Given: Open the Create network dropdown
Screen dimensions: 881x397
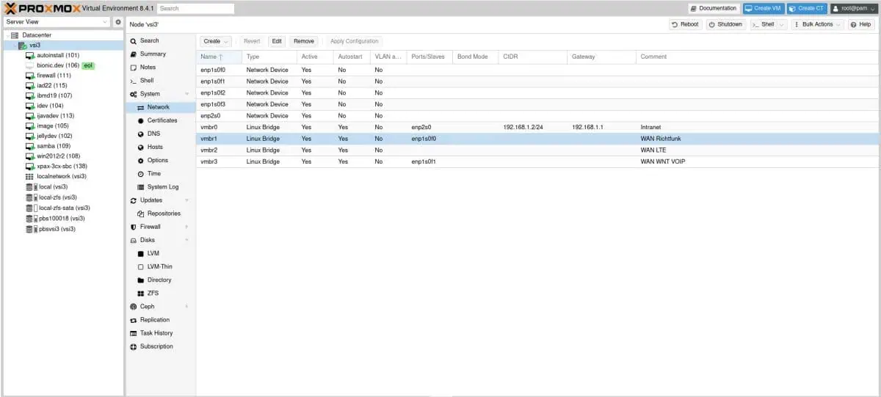Looking at the screenshot, I should (216, 41).
